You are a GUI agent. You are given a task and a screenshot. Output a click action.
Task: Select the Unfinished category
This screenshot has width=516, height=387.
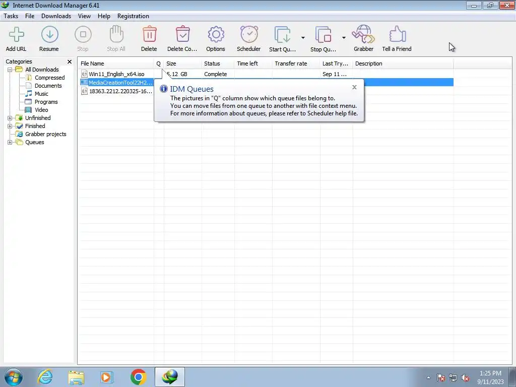point(38,118)
